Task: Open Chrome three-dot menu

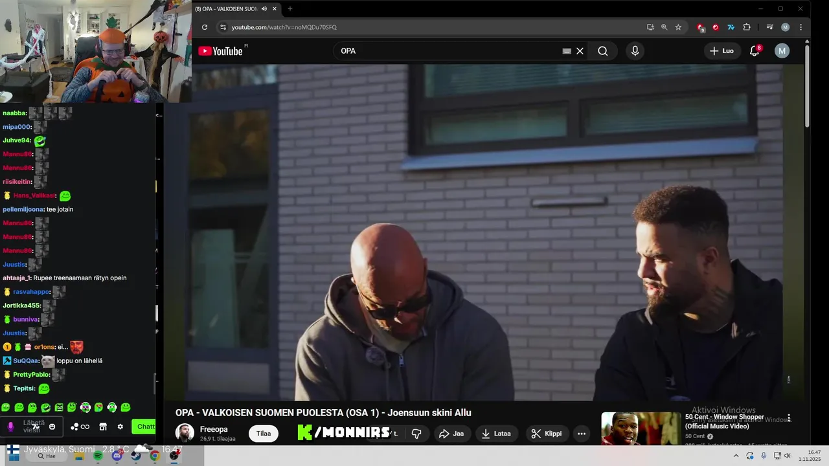Action: point(801,27)
